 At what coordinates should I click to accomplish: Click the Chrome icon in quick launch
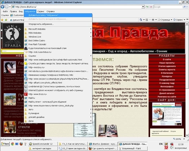pos(13,144)
